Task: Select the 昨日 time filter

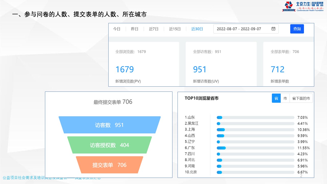Action: pos(135,29)
